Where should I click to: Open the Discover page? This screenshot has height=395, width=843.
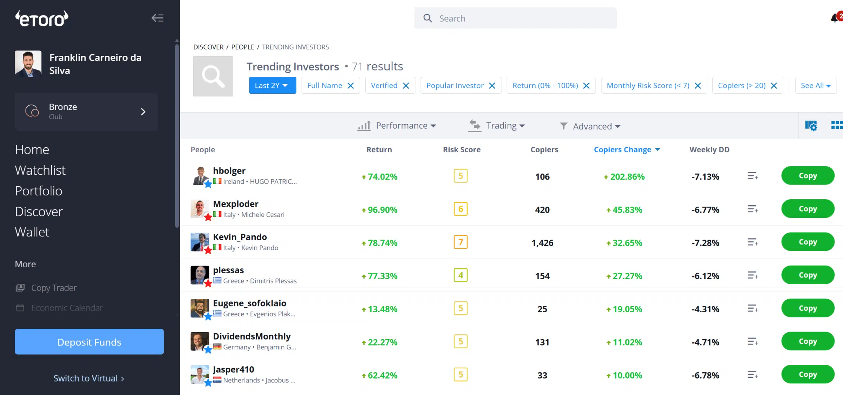coord(39,212)
